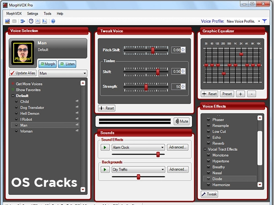Open the plug-in add-ons toolbar icon

point(23,21)
